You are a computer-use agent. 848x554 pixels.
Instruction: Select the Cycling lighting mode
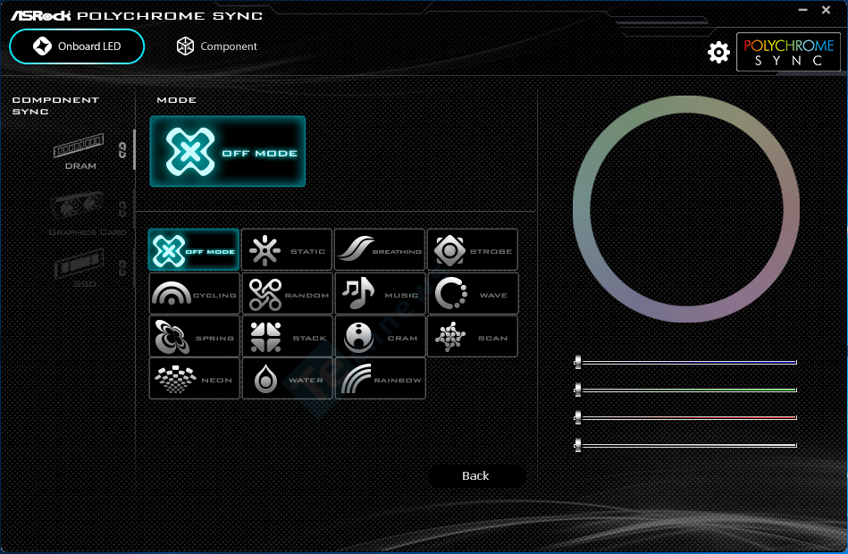pos(194,294)
